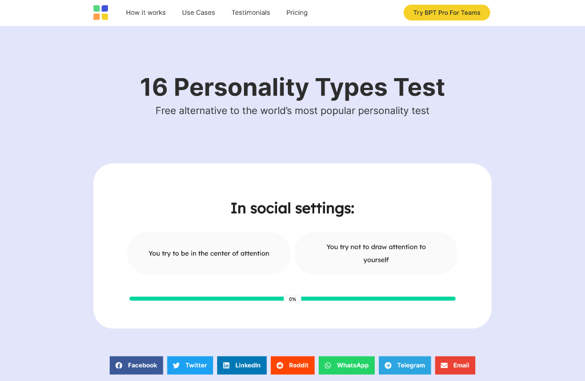
Task: Click the 'In social settings:' heading
Action: (292, 208)
